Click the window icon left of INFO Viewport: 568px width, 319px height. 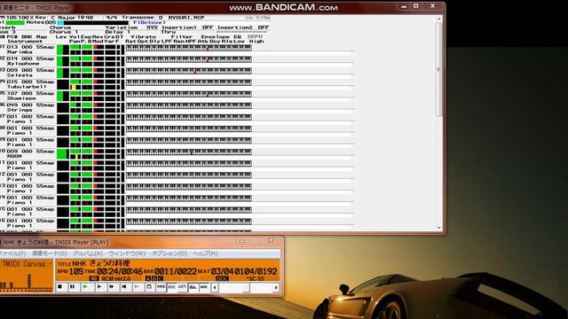(x=149, y=287)
